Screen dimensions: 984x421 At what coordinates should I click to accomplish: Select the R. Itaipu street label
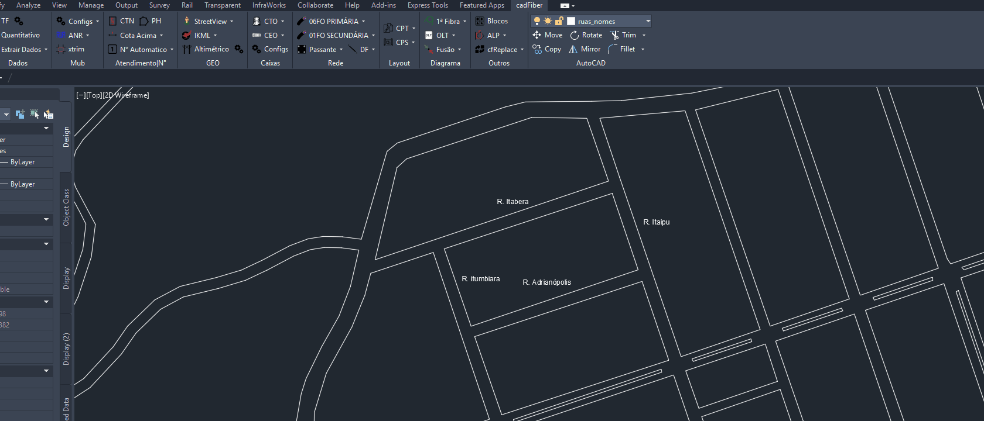[656, 222]
